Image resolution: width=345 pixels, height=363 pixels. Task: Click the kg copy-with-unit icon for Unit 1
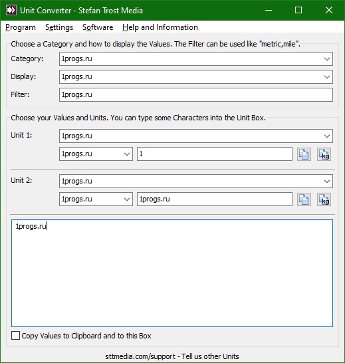click(324, 154)
